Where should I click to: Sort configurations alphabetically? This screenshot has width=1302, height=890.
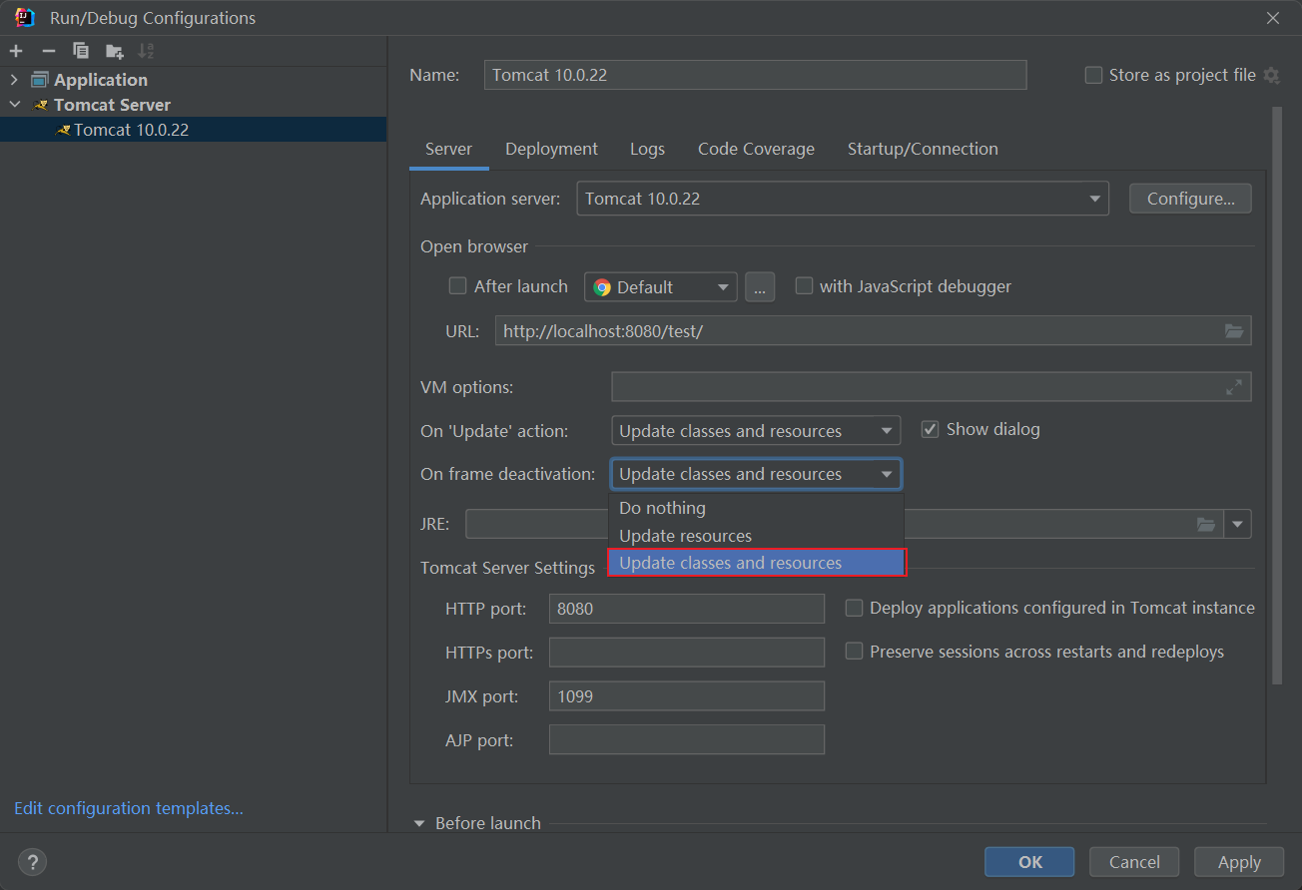(x=146, y=51)
